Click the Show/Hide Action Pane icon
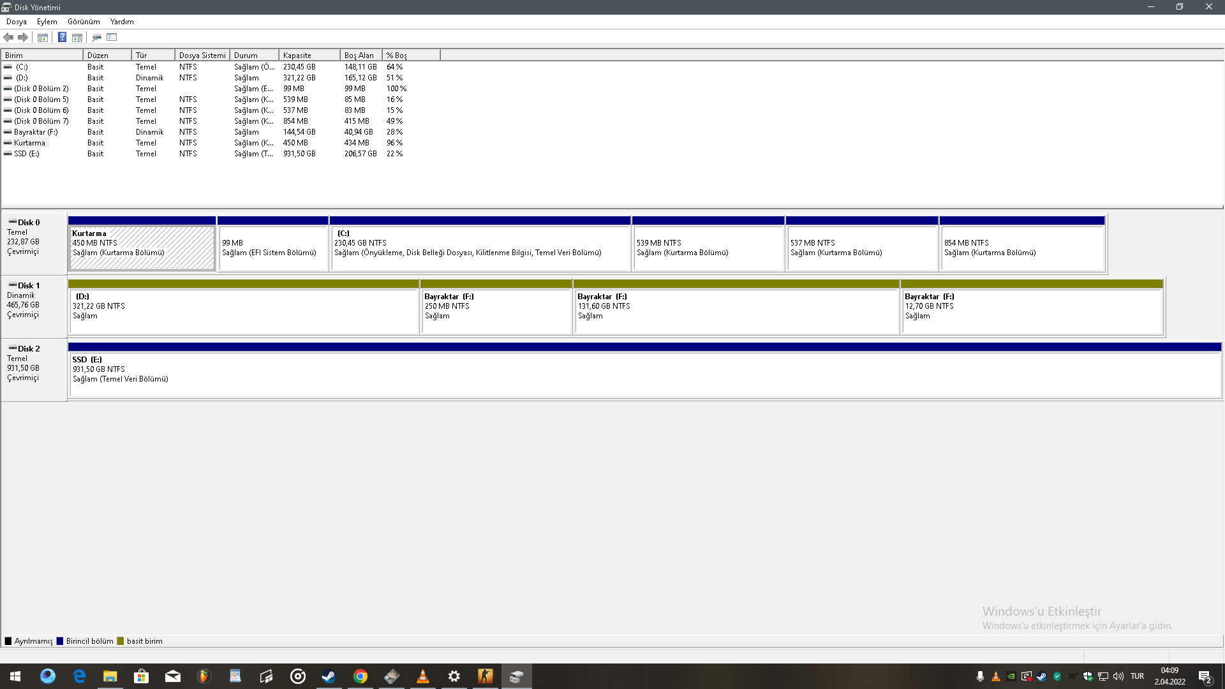Image resolution: width=1225 pixels, height=689 pixels. (77, 38)
